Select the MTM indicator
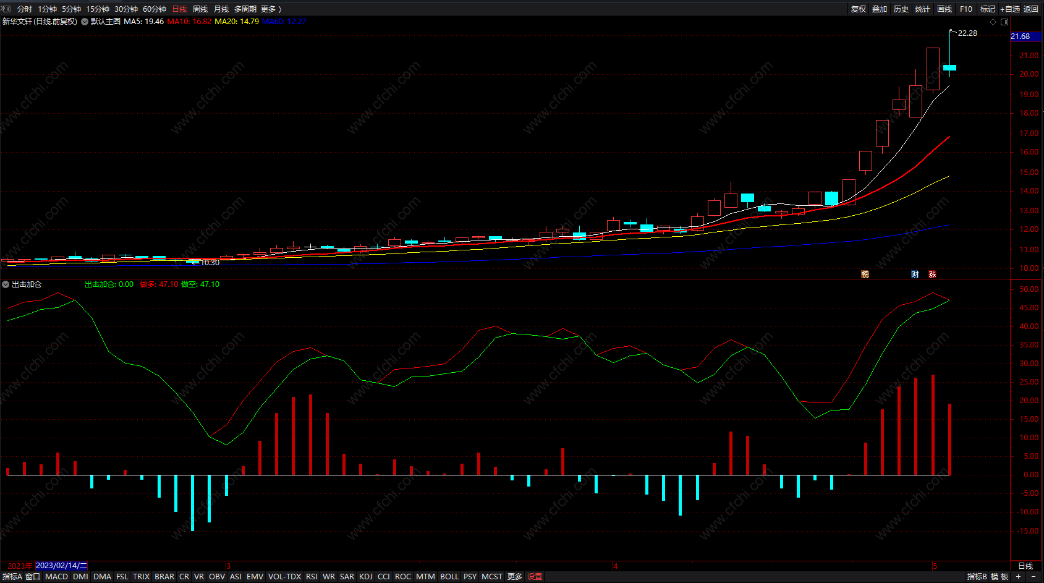Screen dimensions: 1044x583 pos(425,577)
